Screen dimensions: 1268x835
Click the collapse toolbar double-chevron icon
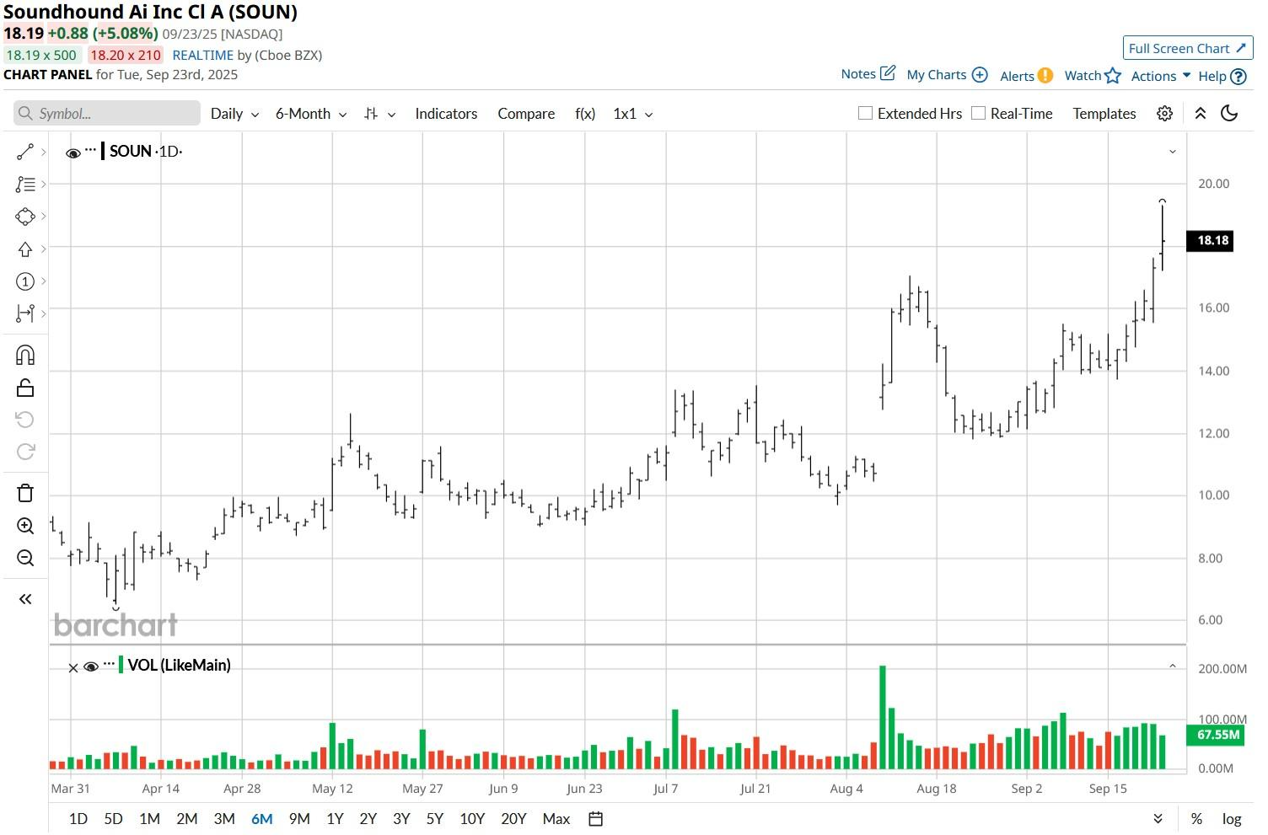[1201, 114]
